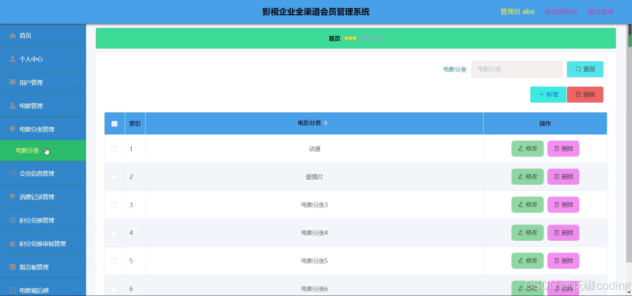Click the chart icon next to 留言板管理

click(13, 267)
